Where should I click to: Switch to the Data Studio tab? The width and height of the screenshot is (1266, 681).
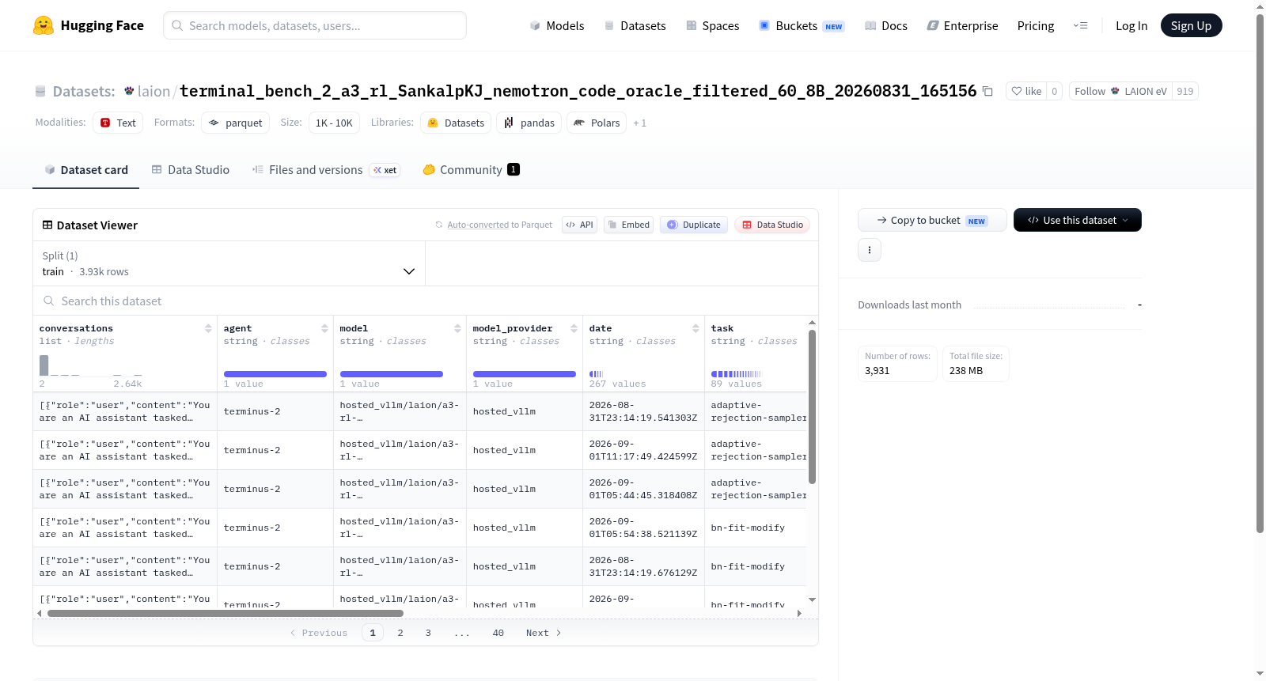pyautogui.click(x=191, y=170)
